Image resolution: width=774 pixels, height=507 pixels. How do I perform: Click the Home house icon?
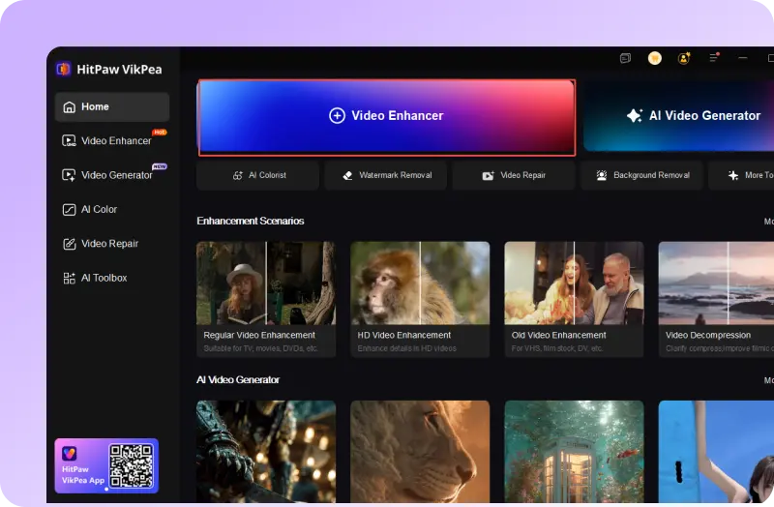69,107
